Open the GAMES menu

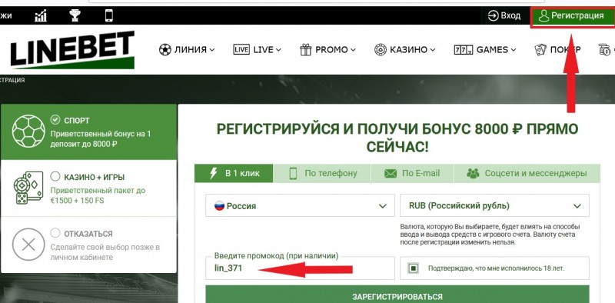click(485, 50)
